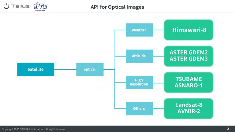Click the slide page number 2
235x132 pixels.
tap(228, 129)
